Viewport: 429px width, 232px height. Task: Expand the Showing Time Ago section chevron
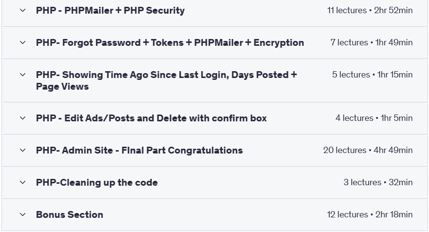click(23, 75)
